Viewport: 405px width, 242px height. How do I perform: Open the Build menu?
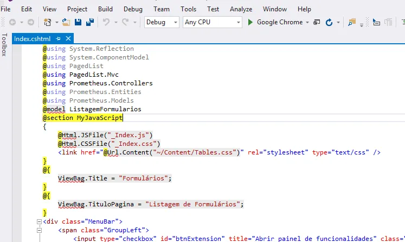105,9
